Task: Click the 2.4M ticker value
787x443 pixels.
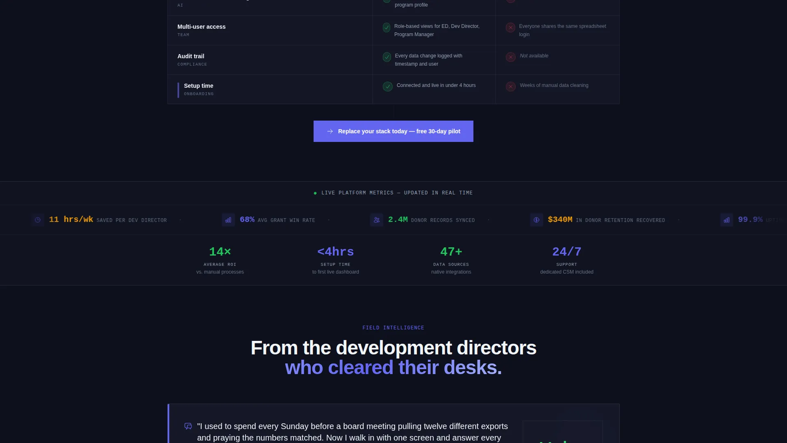Action: coord(398,219)
